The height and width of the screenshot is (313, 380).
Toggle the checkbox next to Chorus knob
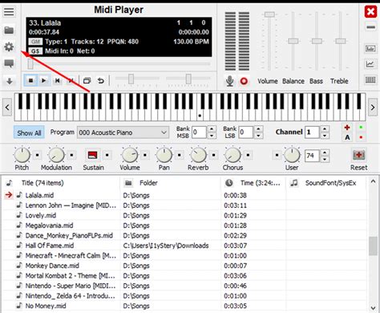(x=248, y=155)
